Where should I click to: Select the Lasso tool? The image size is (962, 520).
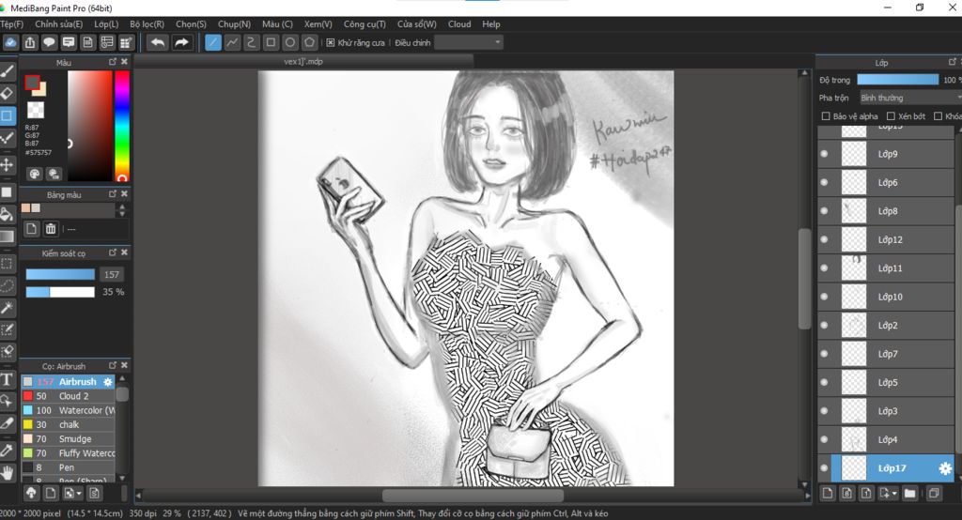pos(7,285)
